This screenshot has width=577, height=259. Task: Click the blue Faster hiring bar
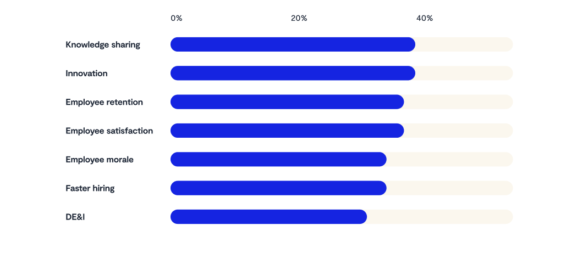[278, 188]
